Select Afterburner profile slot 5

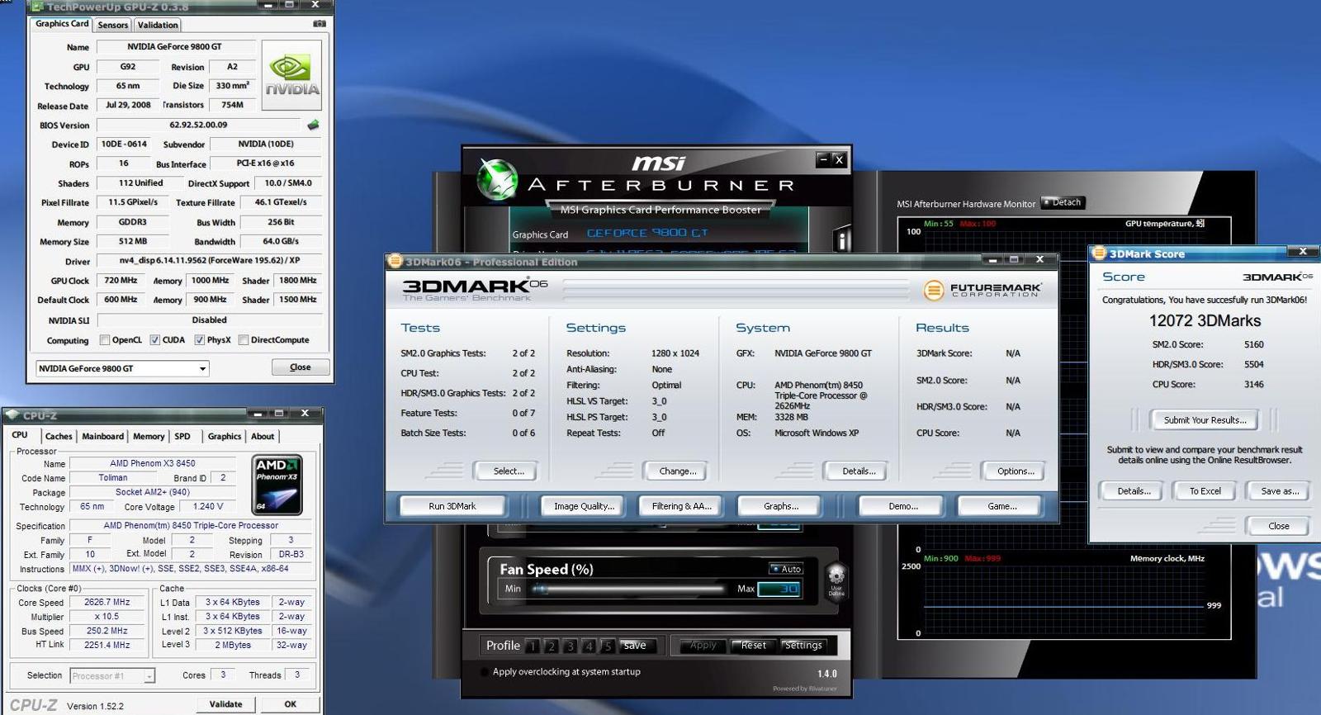608,646
